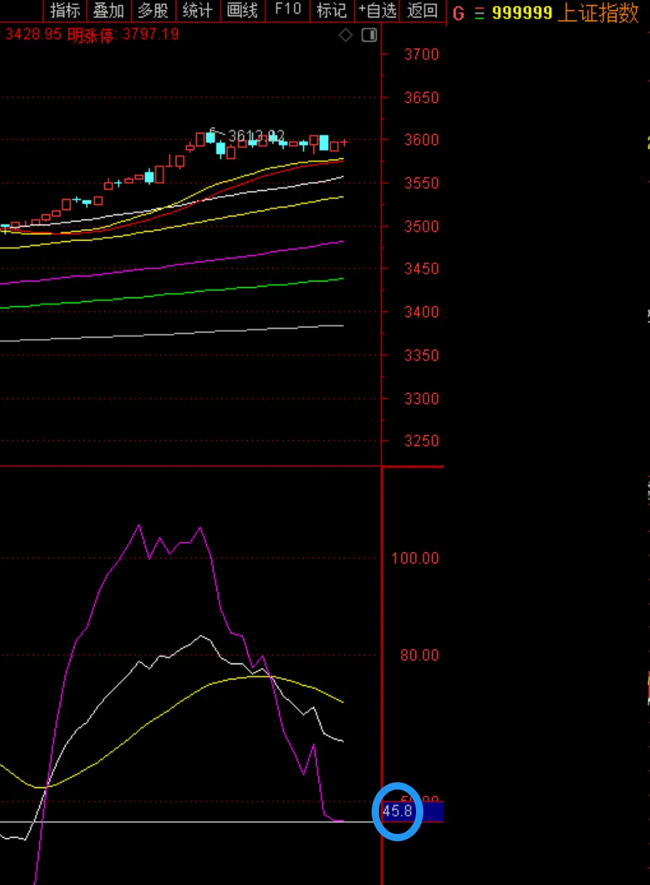Viewport: 650px width, 885px height.
Task: Click the 叠加 overlay button
Action: click(109, 10)
